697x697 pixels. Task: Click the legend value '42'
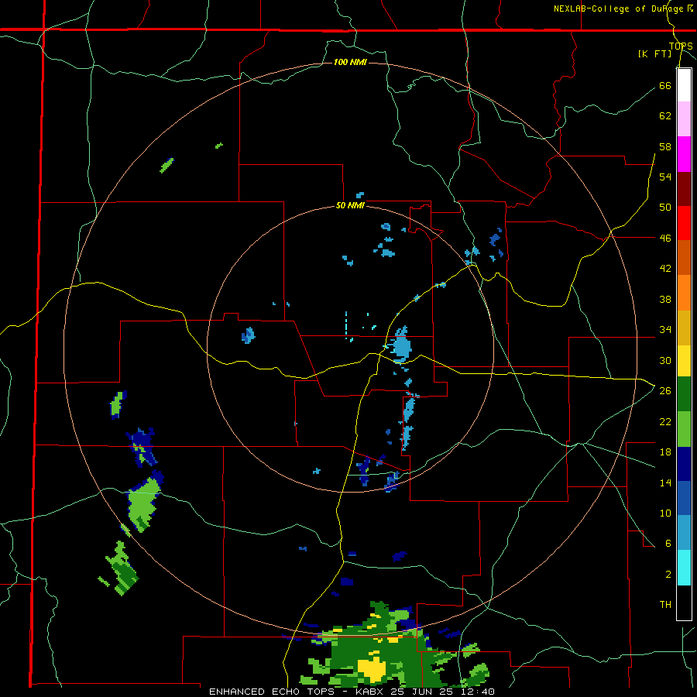click(x=665, y=268)
